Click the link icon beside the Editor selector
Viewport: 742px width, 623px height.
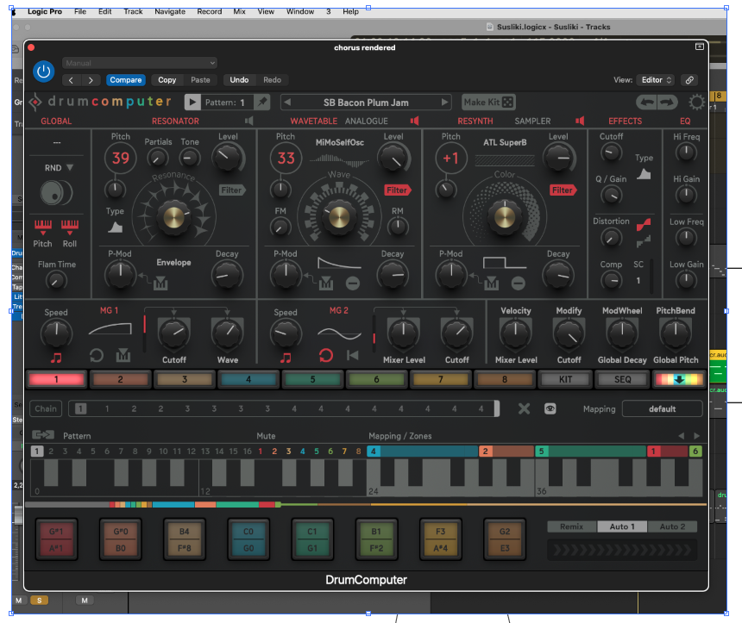689,79
